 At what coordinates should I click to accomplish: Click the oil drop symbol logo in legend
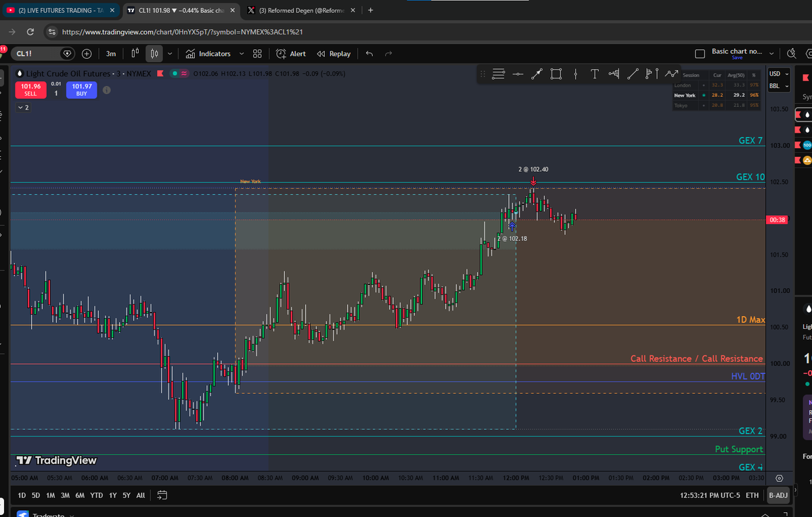[19, 73]
